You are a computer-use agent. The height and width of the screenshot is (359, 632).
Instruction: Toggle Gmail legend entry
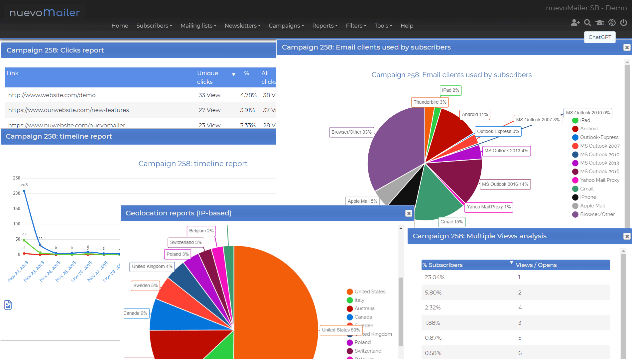[x=583, y=189]
